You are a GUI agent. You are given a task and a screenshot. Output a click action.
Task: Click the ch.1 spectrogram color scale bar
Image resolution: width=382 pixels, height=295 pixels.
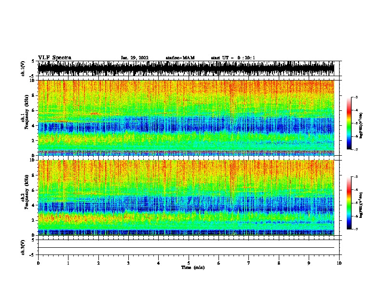tap(349, 123)
